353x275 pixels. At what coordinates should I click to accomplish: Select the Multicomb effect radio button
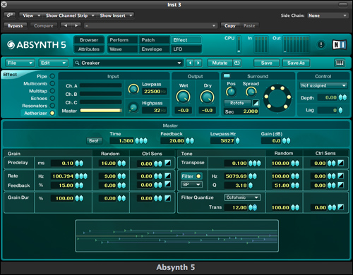click(52, 83)
